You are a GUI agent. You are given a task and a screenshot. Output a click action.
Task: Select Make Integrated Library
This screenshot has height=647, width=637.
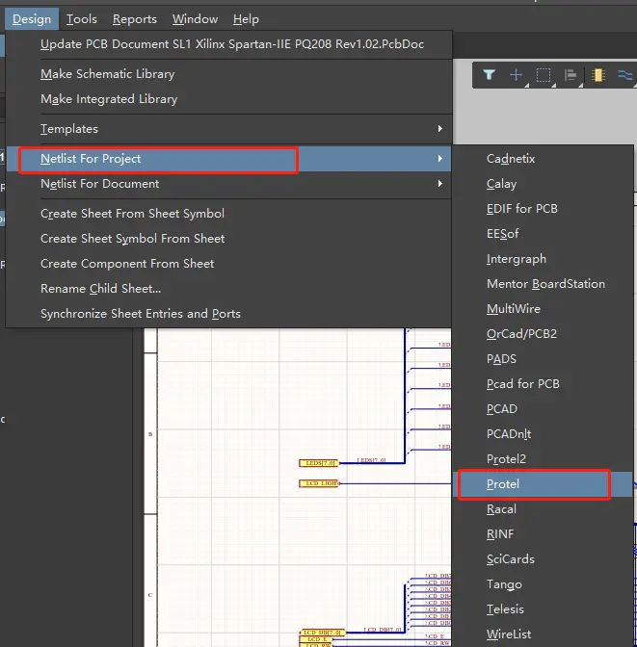point(228,99)
